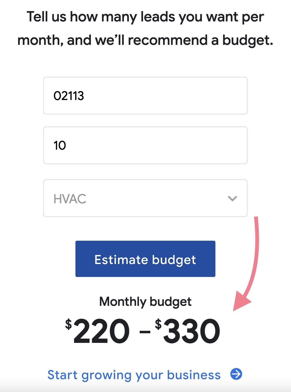Select the HVAC placeholder text
This screenshot has width=291, height=392.
[x=70, y=199]
